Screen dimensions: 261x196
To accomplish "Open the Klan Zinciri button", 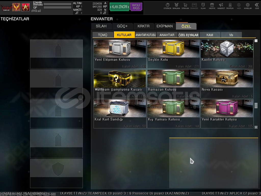I will coord(120,7).
